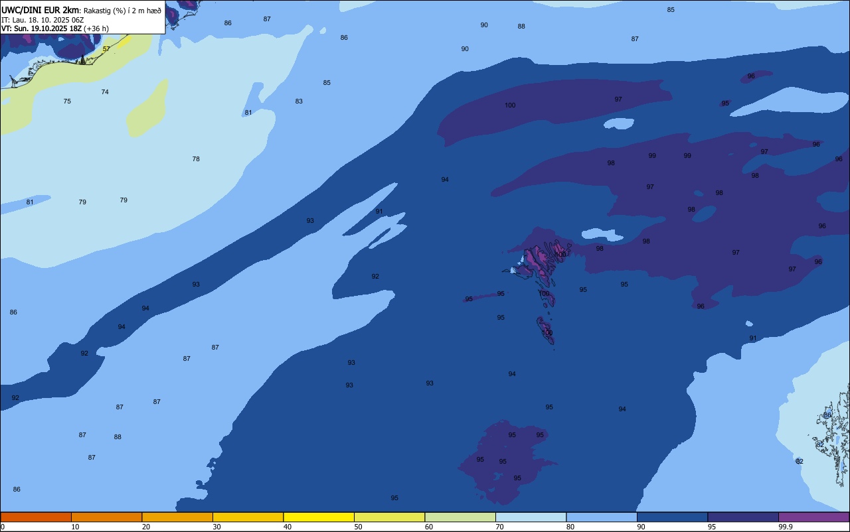Click the amber 20–30 legend swatch
The image size is (850, 532).
[177, 517]
